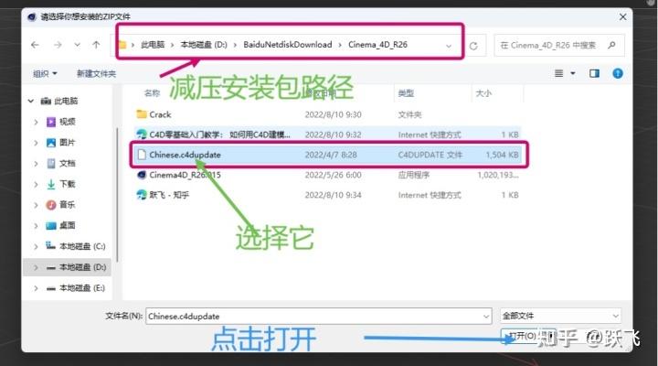The width and height of the screenshot is (658, 366).
Task: Click the magnifier search icon
Action: tap(611, 45)
